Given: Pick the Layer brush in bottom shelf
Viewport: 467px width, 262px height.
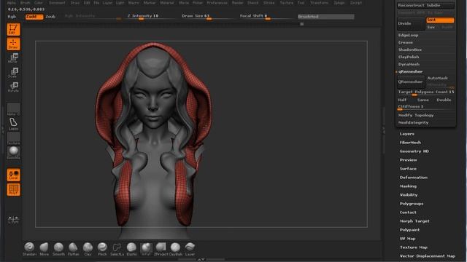Looking at the screenshot, I should click(190, 249).
